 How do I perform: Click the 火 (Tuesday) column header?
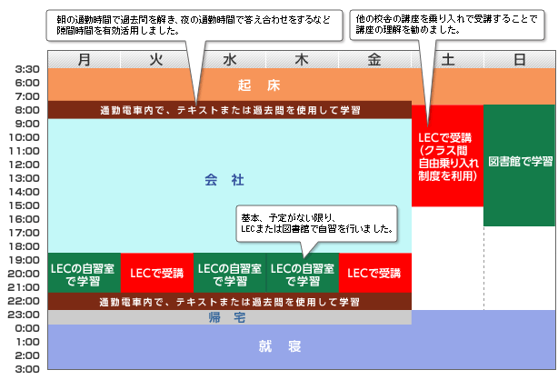tap(157, 59)
